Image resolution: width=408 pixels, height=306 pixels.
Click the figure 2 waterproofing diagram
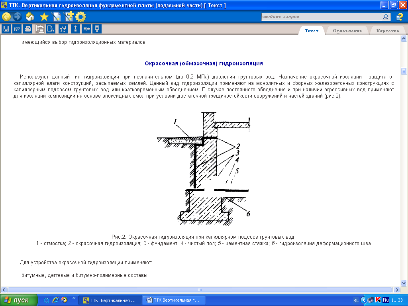click(x=204, y=169)
